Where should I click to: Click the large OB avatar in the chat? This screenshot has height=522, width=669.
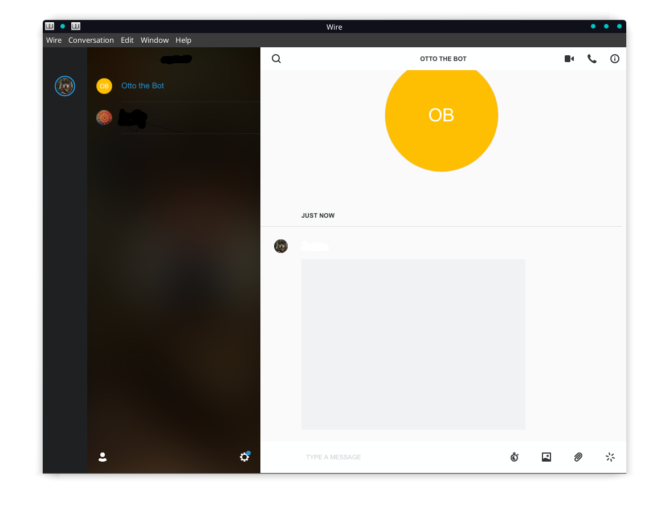click(442, 115)
